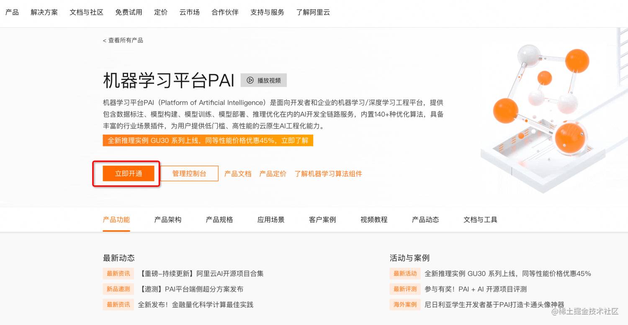The image size is (628, 325).
Task: Click the 播放视频 button
Action: 264,80
